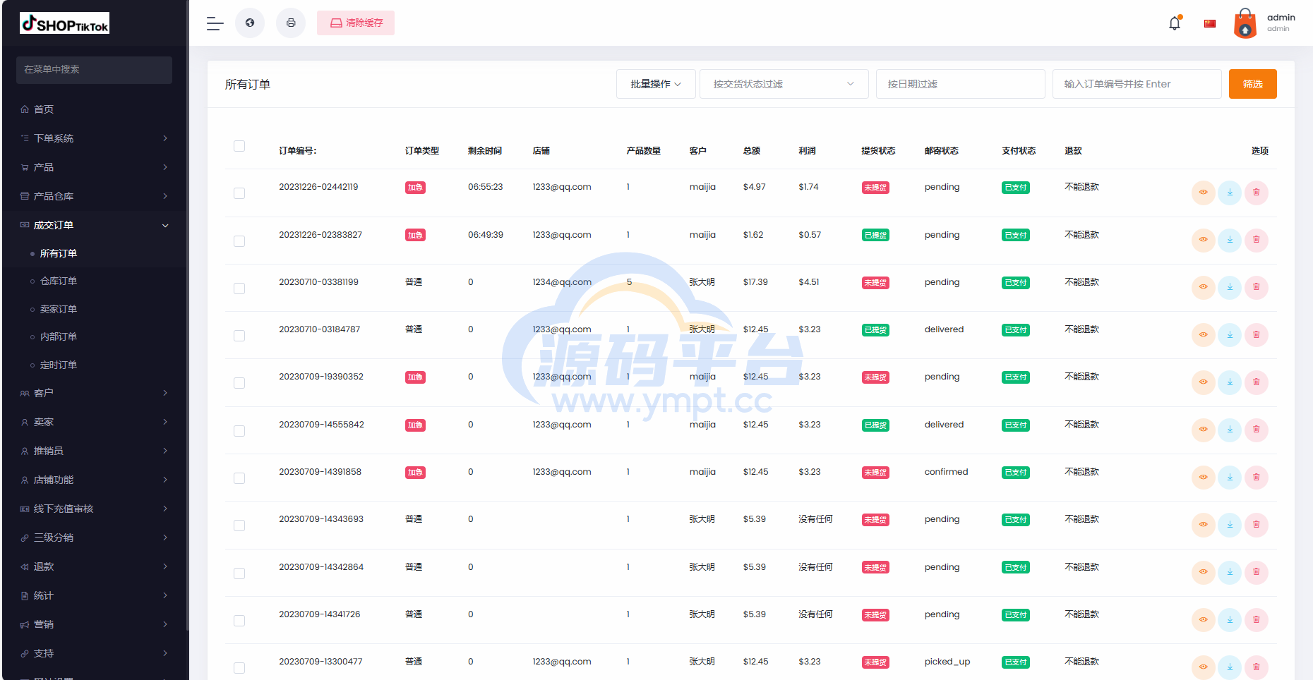The image size is (1313, 680).
Task: Delete order 20230709-14555842 using trash icon
Action: (1257, 430)
